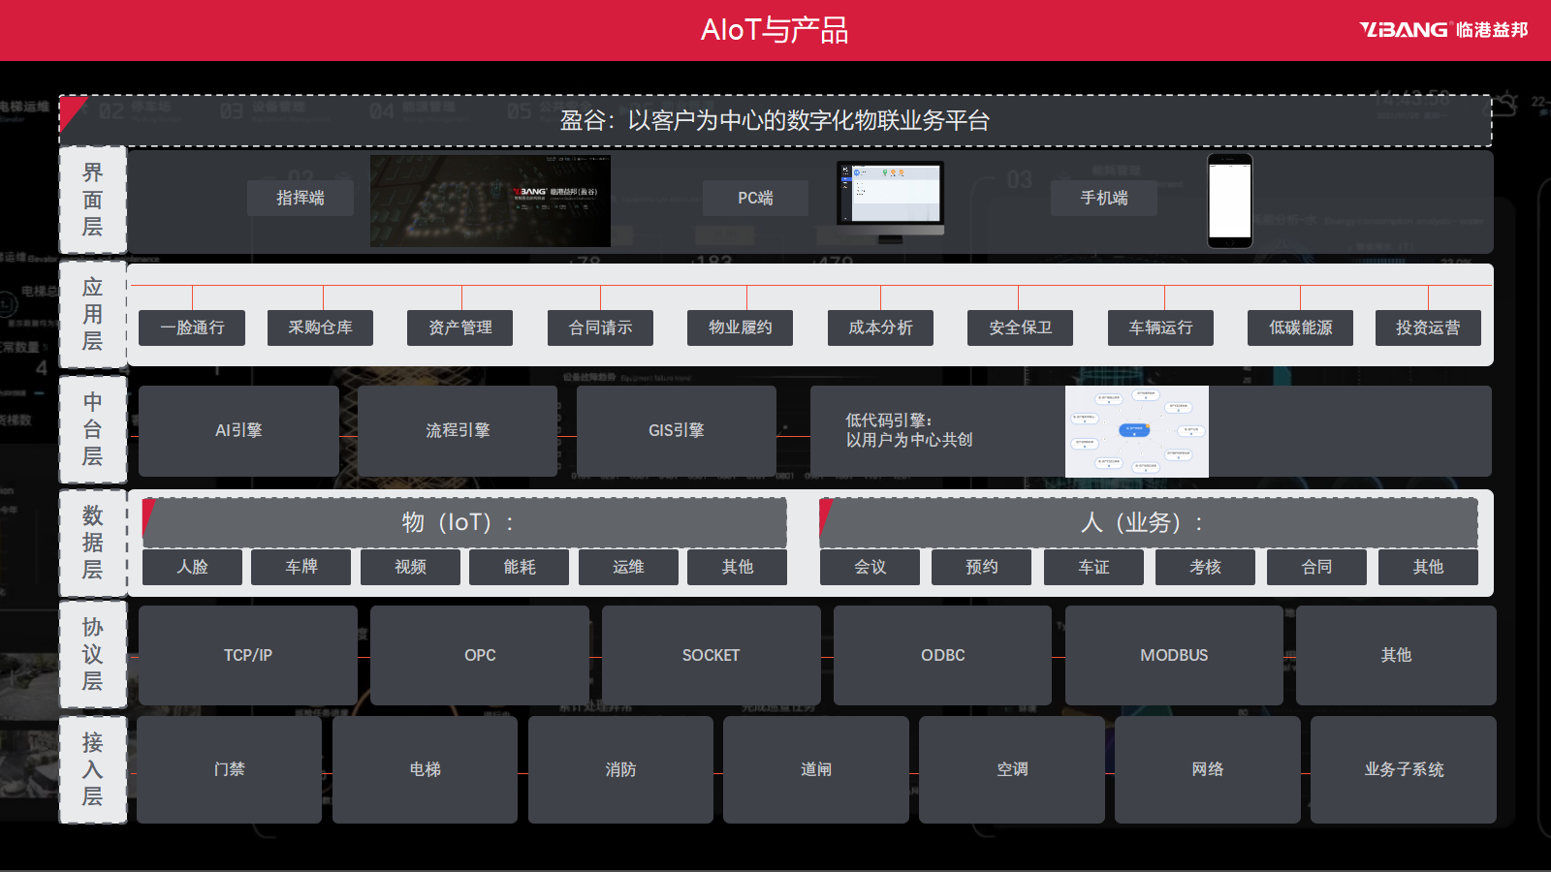Screen dimensions: 1551x872
Task: Select the AI引擎 block
Action: tap(238, 431)
